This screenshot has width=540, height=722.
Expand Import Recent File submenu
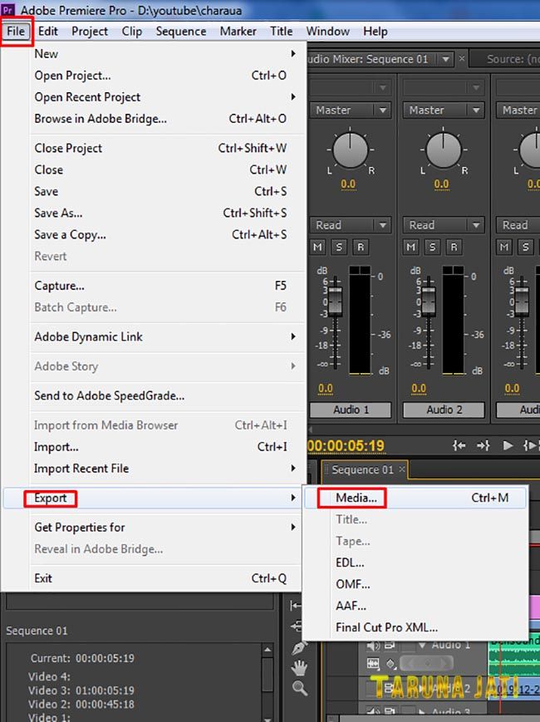click(x=293, y=469)
